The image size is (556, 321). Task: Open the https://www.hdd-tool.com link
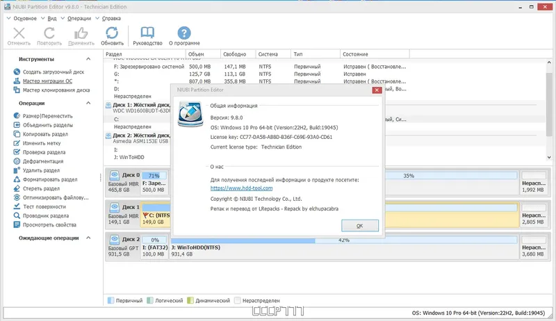[241, 188]
